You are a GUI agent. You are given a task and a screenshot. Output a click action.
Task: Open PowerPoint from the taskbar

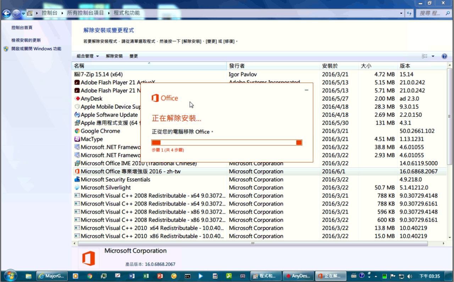coord(160,276)
